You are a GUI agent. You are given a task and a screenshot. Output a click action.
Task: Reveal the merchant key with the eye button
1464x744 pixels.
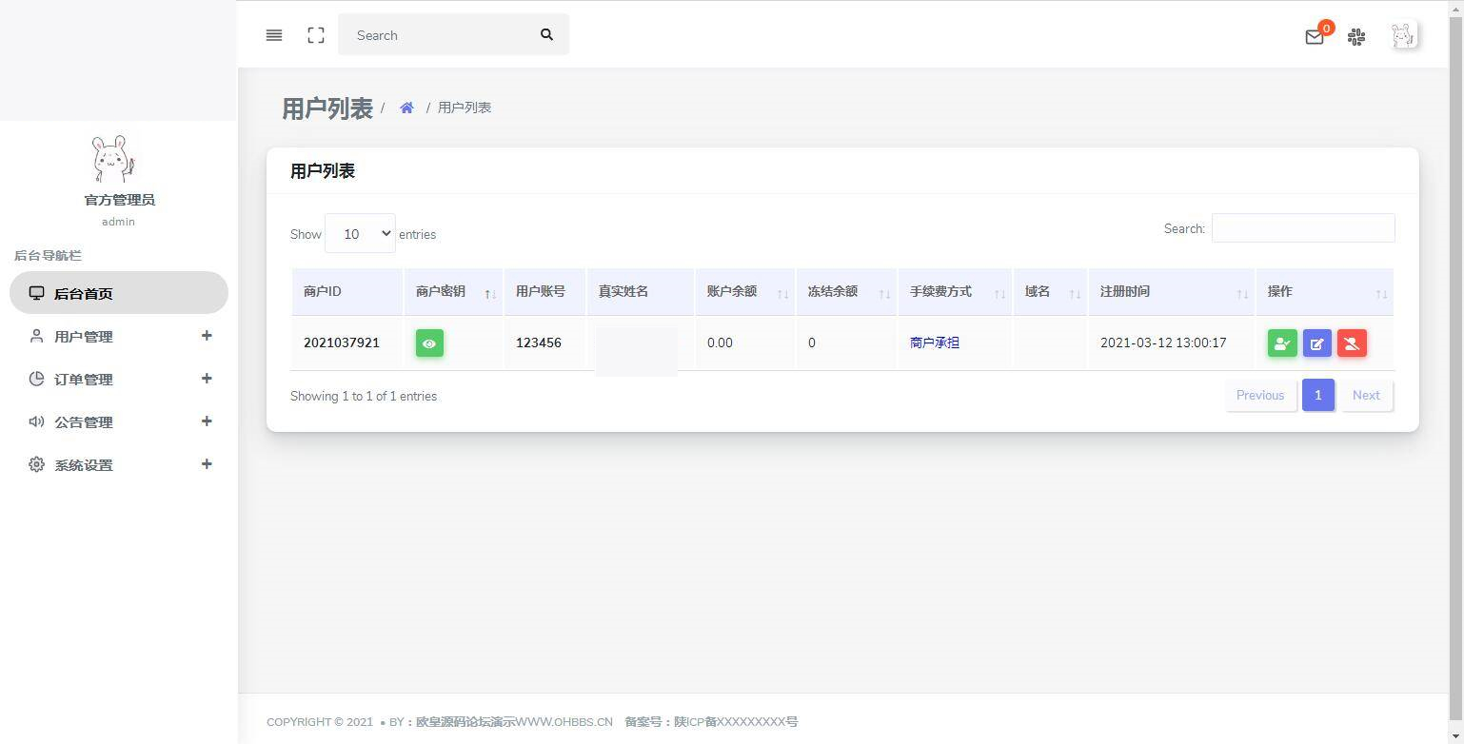[429, 343]
